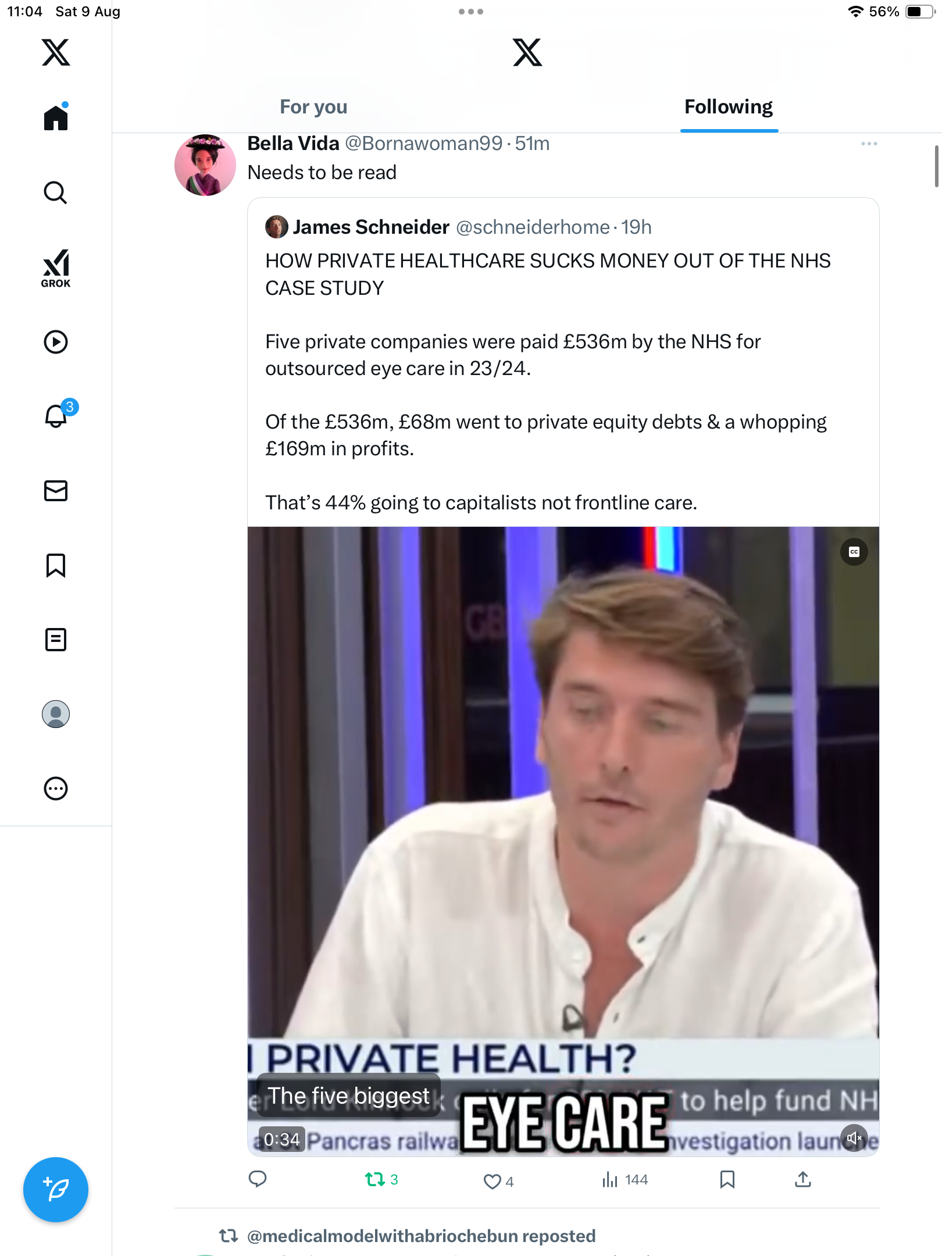Open the Lists icon in sidebar
The width and height of the screenshot is (942, 1256).
56,640
